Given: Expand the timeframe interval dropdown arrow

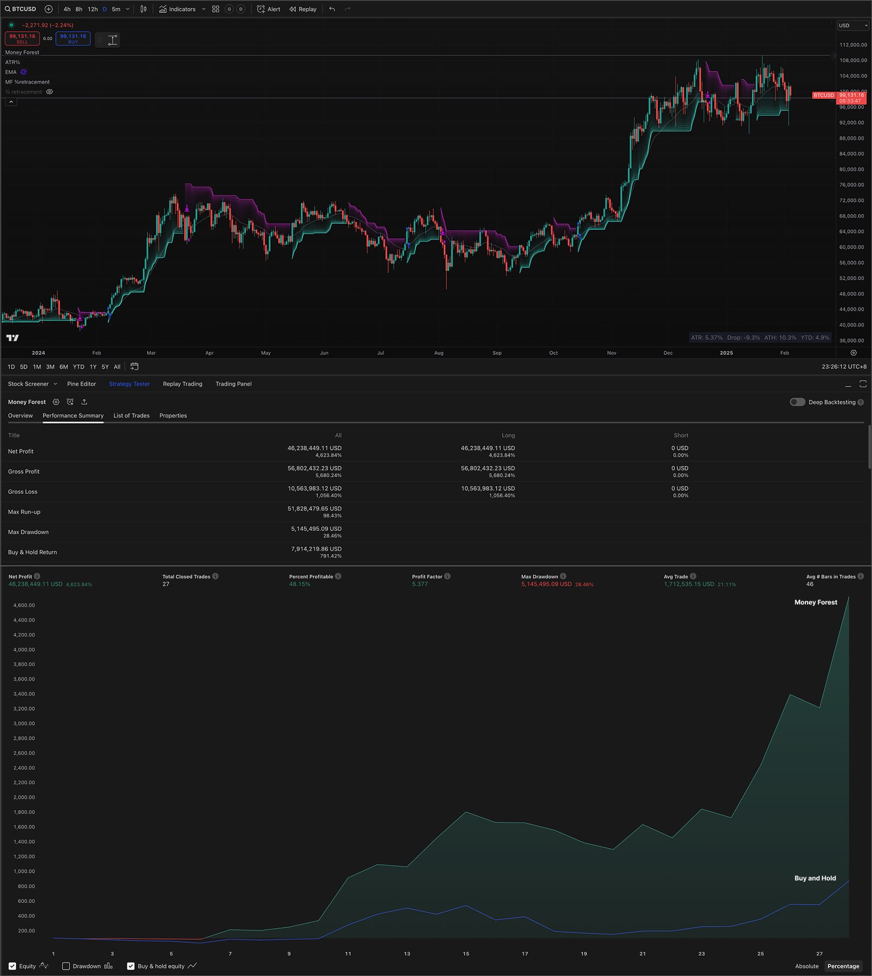Looking at the screenshot, I should (128, 9).
